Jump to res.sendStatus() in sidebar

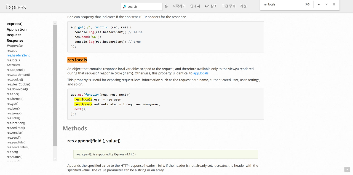point(18,147)
